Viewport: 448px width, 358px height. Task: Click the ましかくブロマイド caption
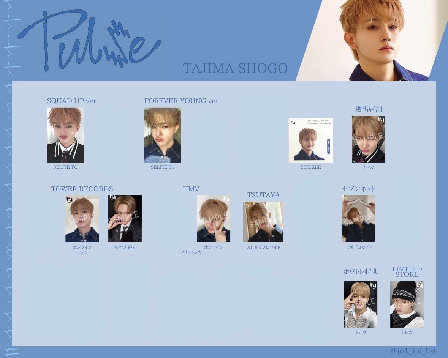pyautogui.click(x=264, y=248)
